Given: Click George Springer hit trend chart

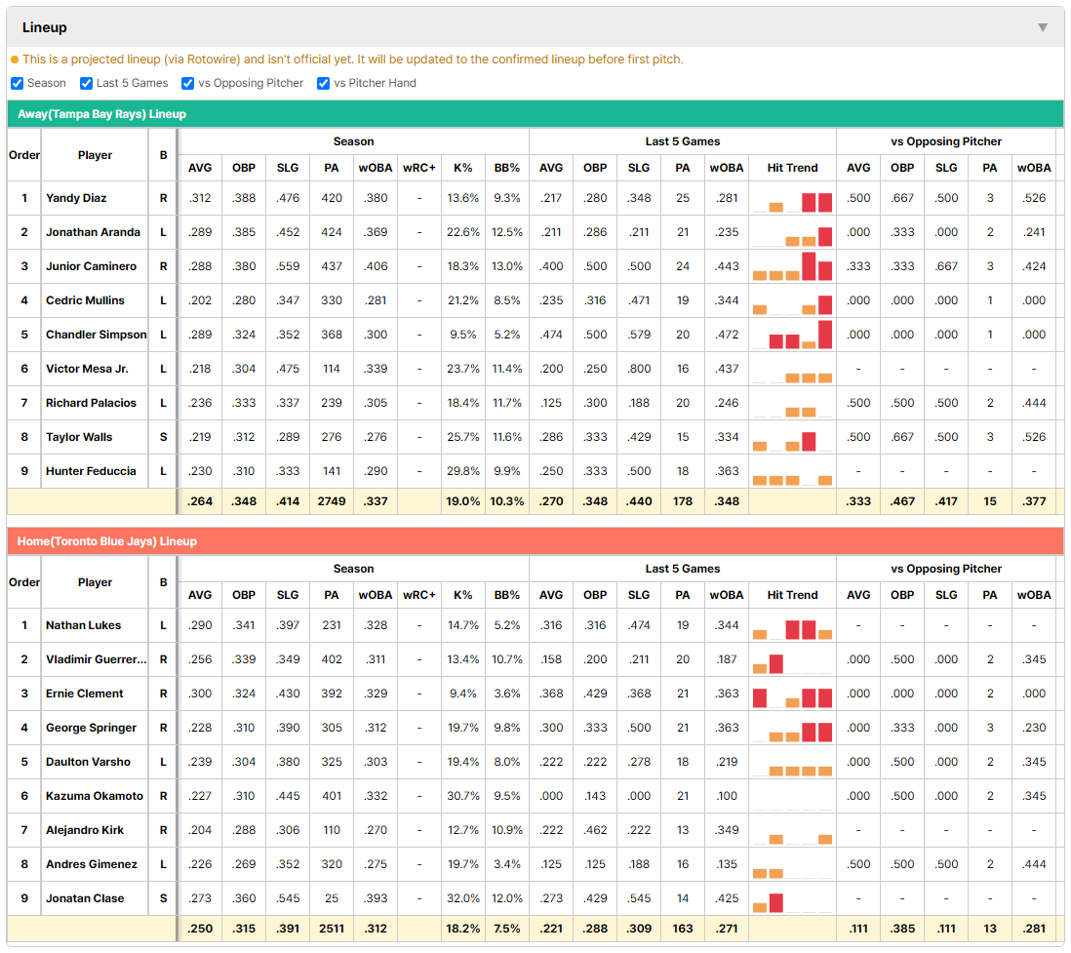Looking at the screenshot, I should (x=792, y=729).
